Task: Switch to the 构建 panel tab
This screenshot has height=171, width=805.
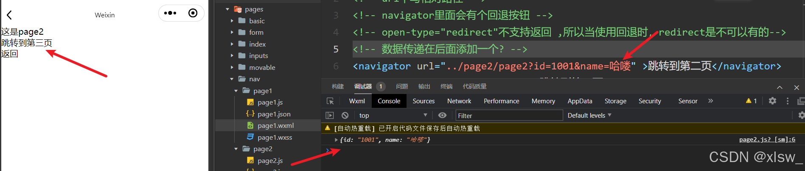Action: pyautogui.click(x=338, y=86)
